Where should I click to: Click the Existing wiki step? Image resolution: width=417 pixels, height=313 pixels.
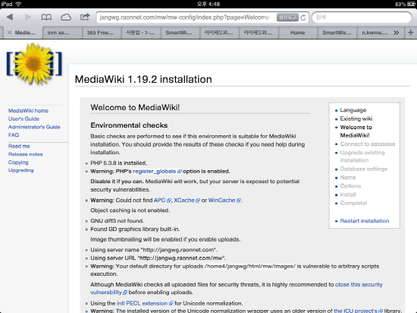coord(356,119)
